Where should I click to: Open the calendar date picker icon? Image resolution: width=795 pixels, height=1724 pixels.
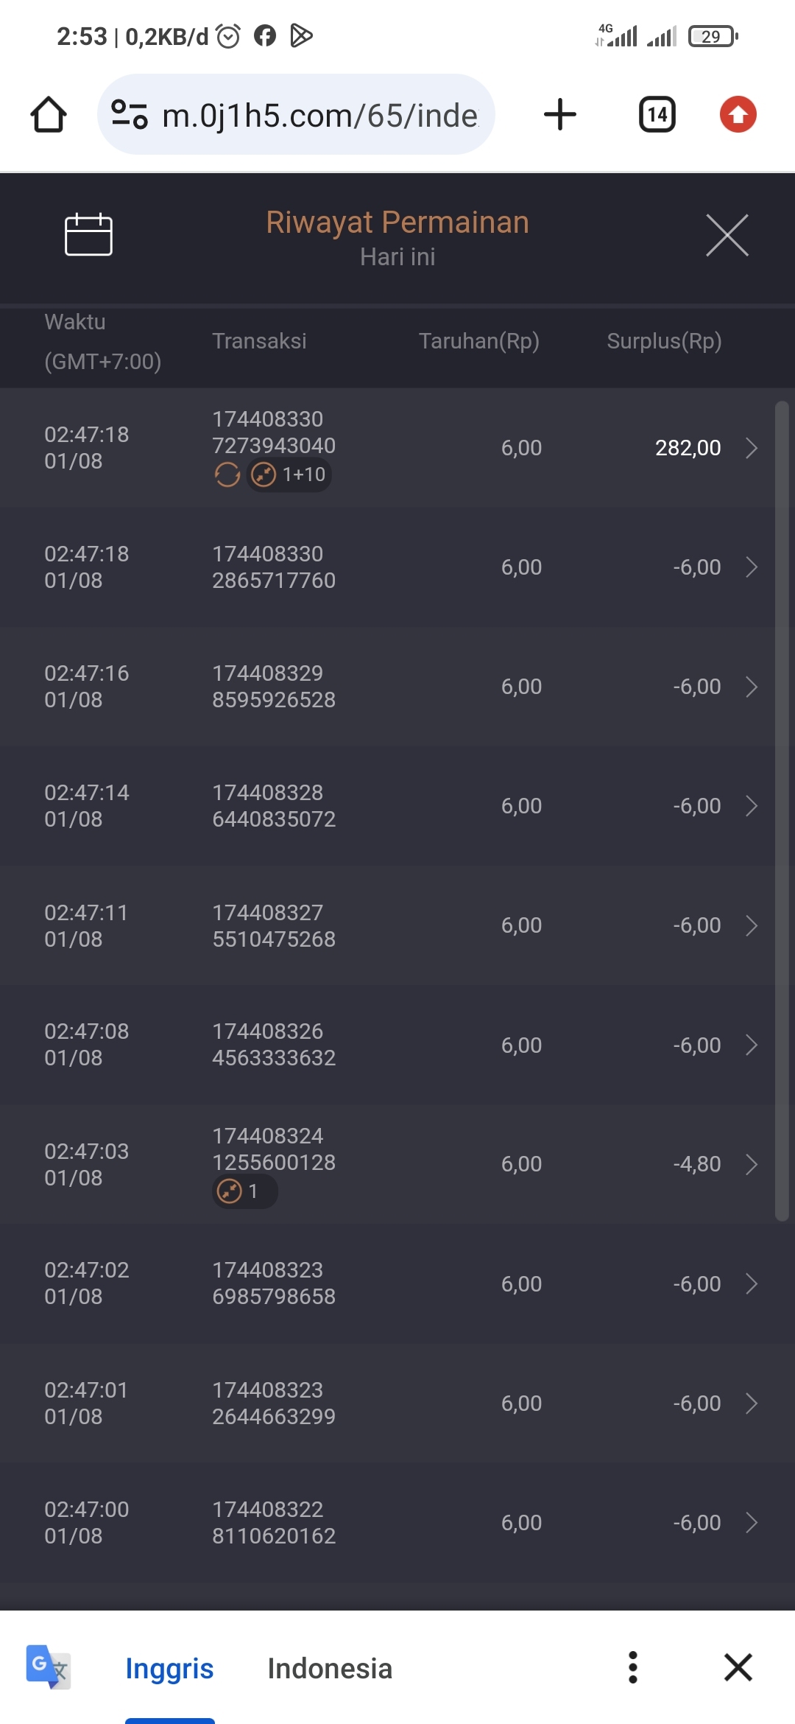coord(88,235)
